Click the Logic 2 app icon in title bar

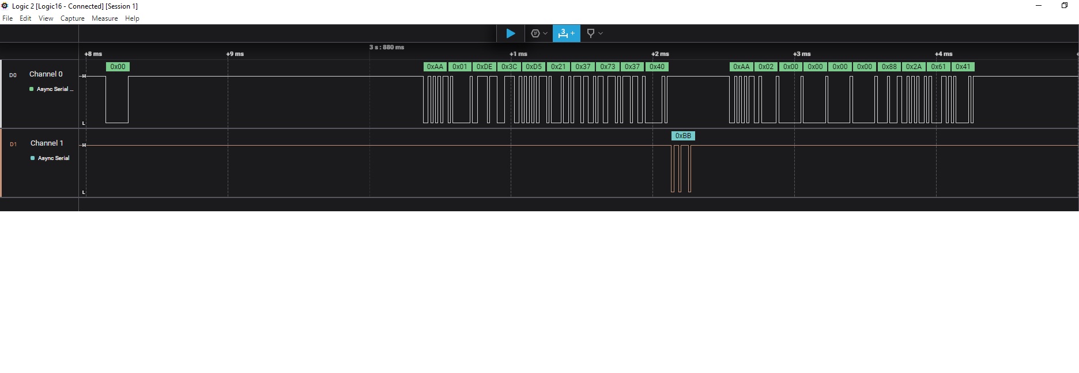pyautogui.click(x=5, y=6)
